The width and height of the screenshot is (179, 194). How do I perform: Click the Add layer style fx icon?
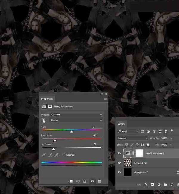tap(146, 185)
